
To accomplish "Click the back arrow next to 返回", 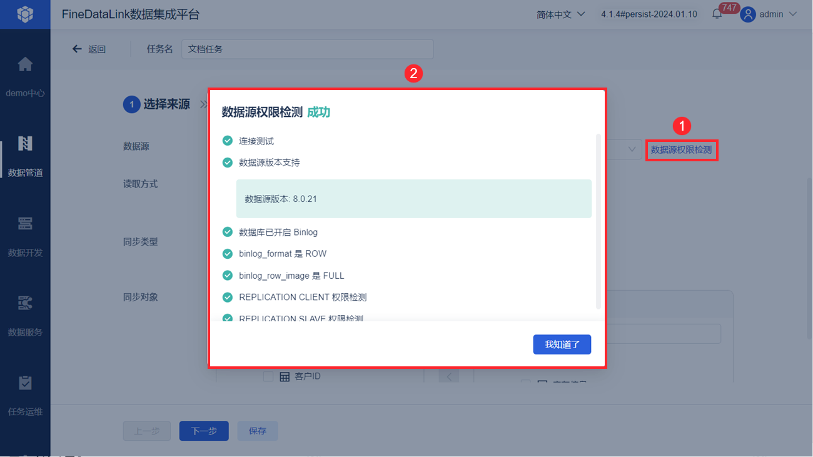I will pyautogui.click(x=77, y=49).
